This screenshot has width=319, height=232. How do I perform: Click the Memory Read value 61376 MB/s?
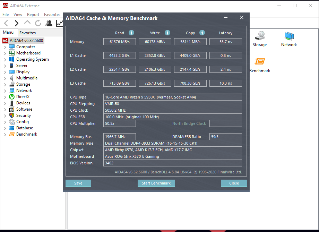(x=120, y=42)
